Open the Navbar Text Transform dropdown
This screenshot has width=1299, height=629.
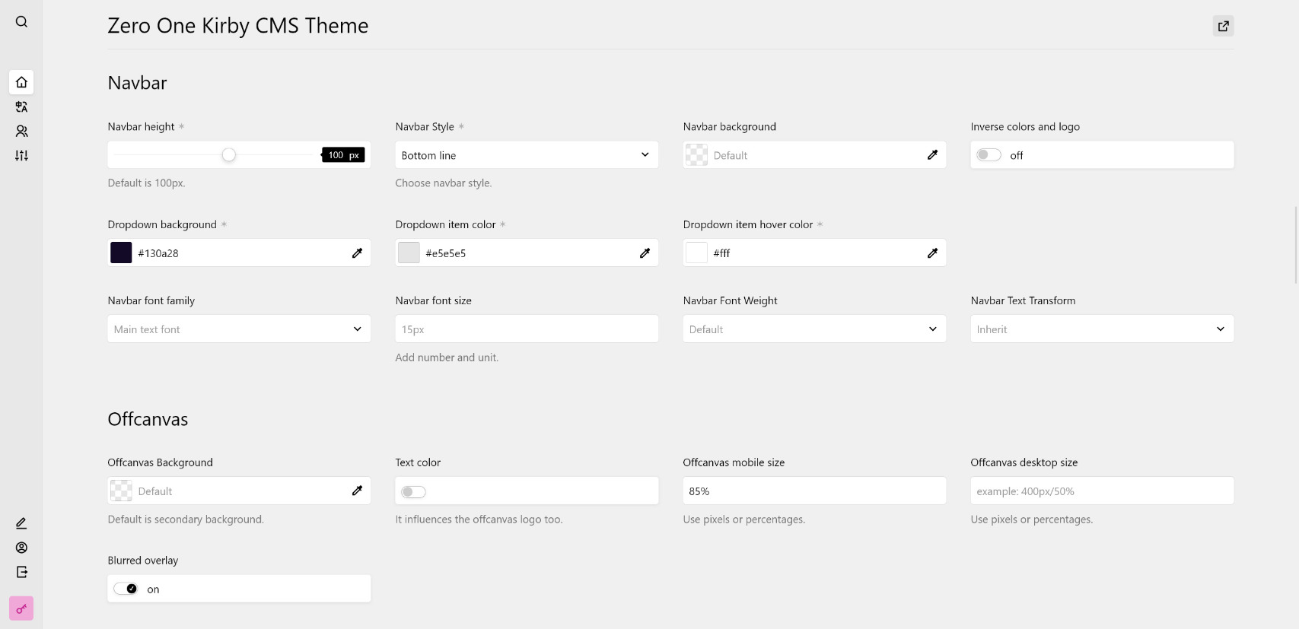pos(1101,329)
